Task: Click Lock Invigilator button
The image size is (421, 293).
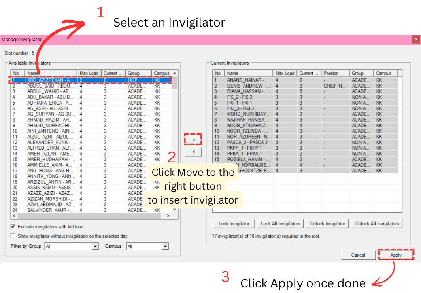Action: pos(234,223)
